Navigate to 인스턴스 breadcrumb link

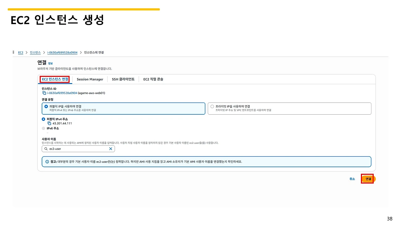[35, 52]
